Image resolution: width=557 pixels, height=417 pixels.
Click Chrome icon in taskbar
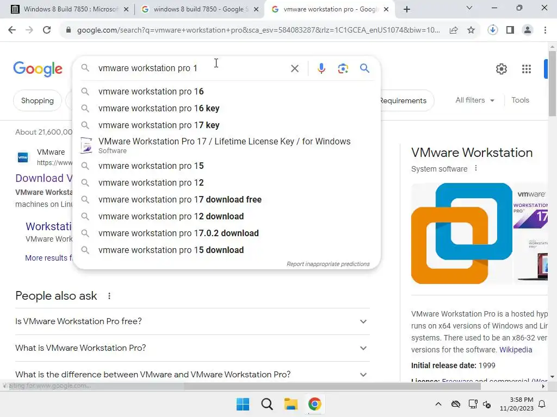pos(314,404)
